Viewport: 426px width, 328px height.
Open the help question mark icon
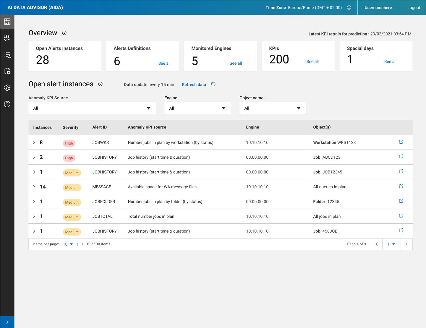click(7, 104)
